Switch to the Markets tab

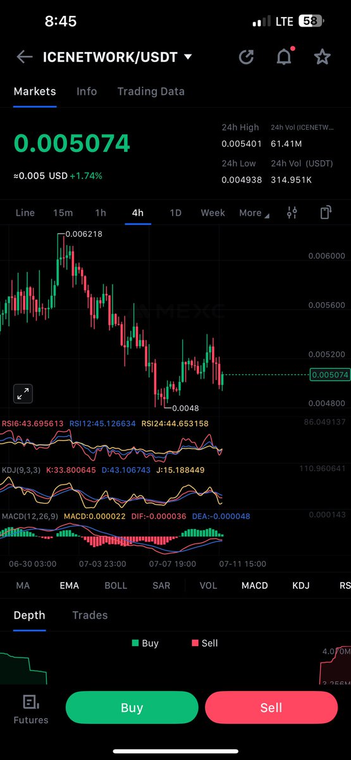pyautogui.click(x=35, y=91)
